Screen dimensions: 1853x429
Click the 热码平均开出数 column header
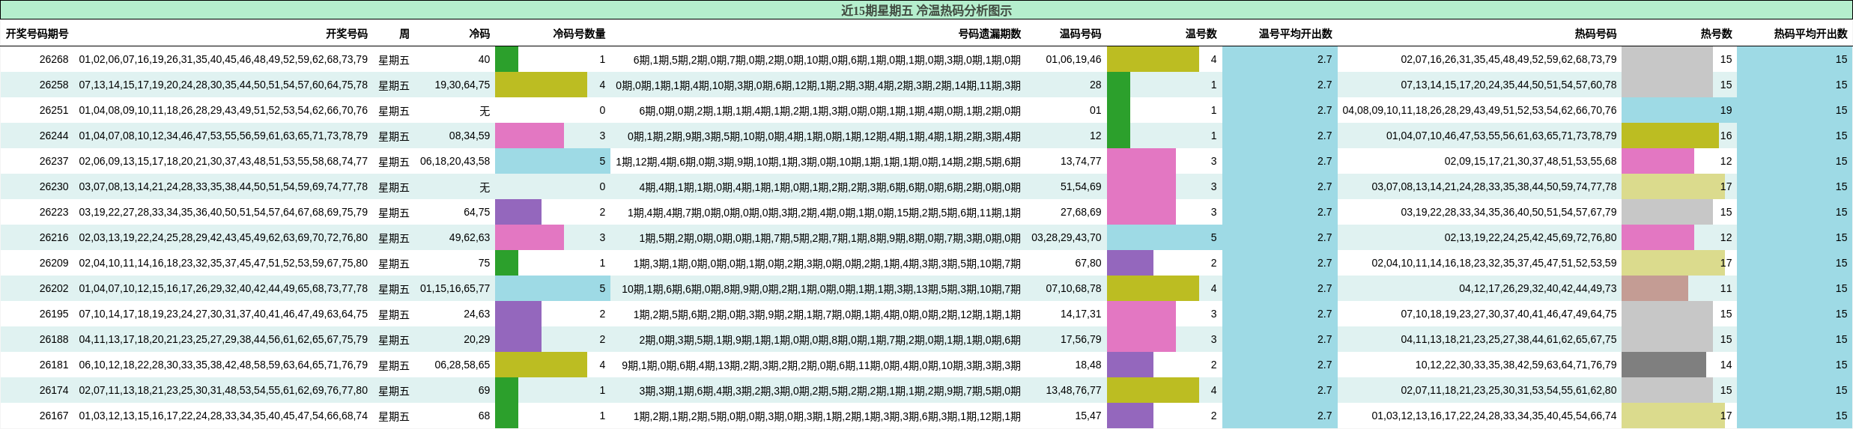tap(1810, 34)
